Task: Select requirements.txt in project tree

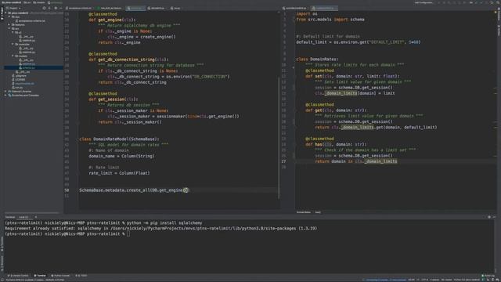Action: (23, 84)
